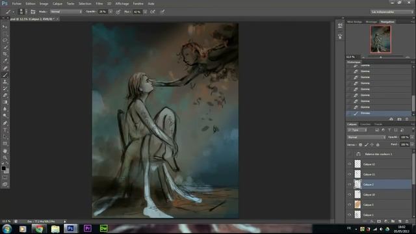Hide layer Calque 11
This screenshot has height=234, width=416.
coord(350,174)
